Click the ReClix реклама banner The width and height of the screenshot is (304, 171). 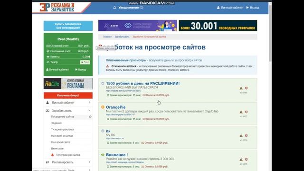click(x=68, y=84)
